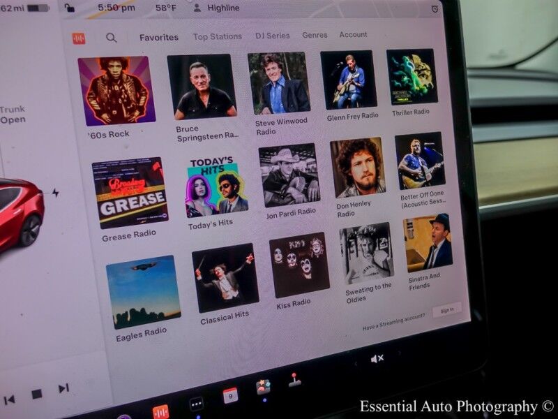
Task: Open the Account tab
Action: point(353,34)
